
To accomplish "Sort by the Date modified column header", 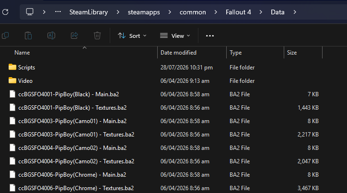I will [178, 53].
